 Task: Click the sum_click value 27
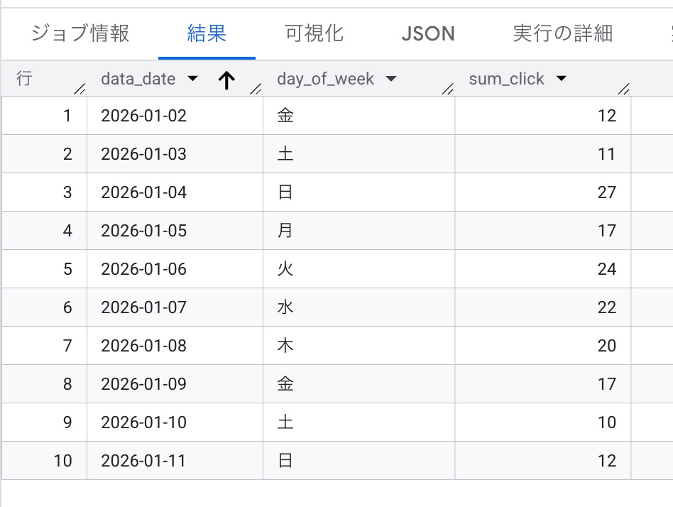coord(606,192)
